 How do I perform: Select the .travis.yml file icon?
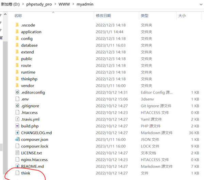17,119
